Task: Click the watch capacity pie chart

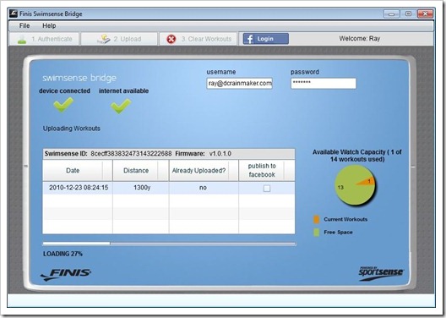Action: pos(355,185)
